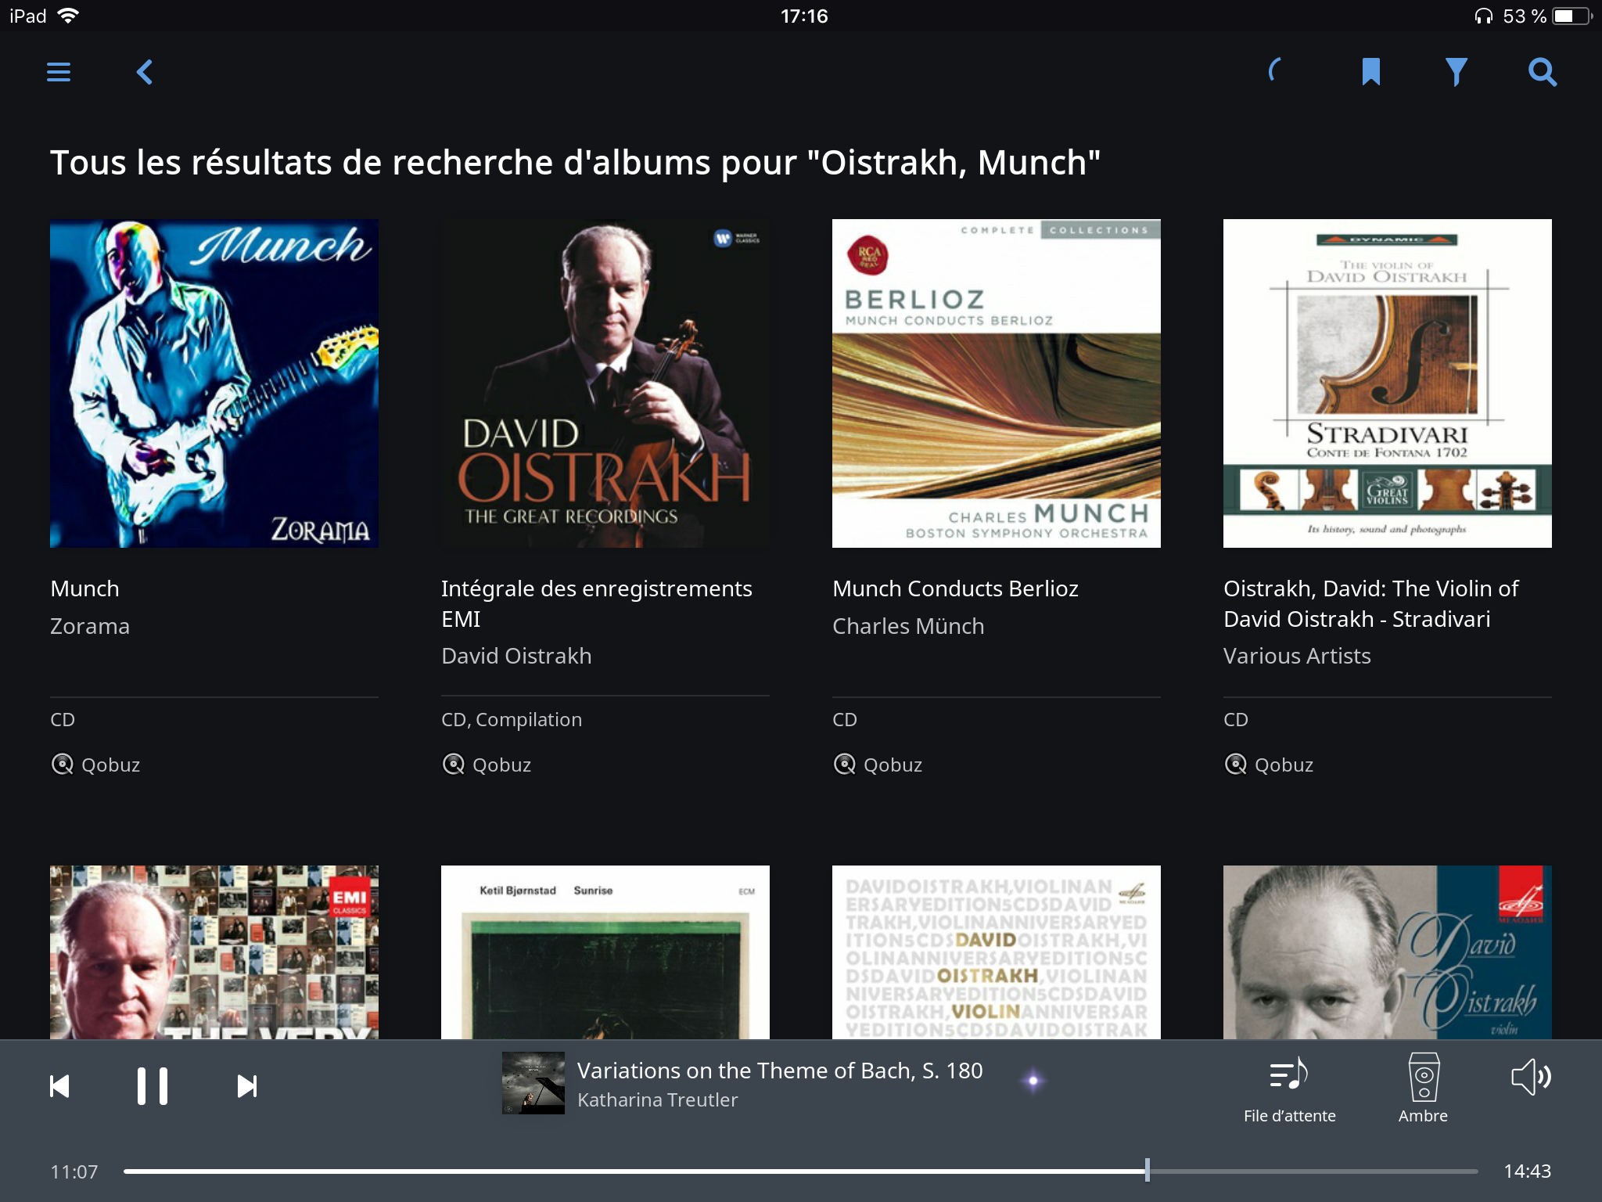This screenshot has height=1202, width=1602.
Task: Tap total duration 14:43
Action: [1527, 1171]
